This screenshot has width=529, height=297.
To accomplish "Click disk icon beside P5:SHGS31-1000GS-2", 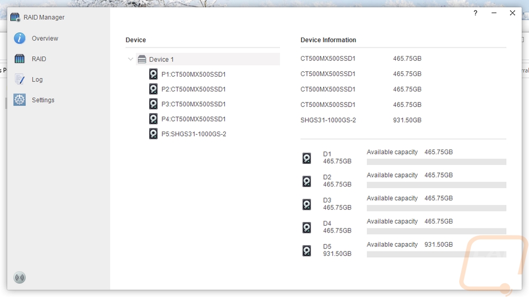I will 153,134.
